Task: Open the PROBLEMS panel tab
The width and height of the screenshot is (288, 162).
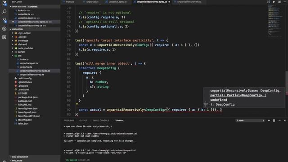Action: (69, 121)
